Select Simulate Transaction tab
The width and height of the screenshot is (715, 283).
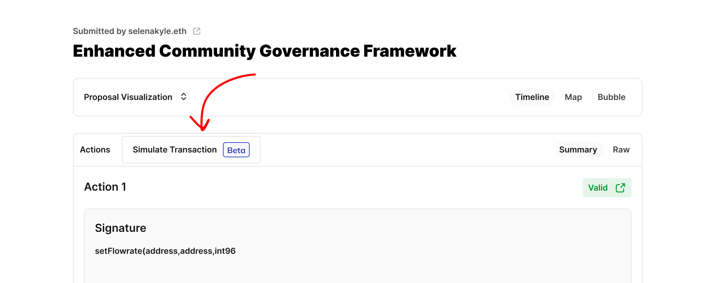tap(191, 150)
